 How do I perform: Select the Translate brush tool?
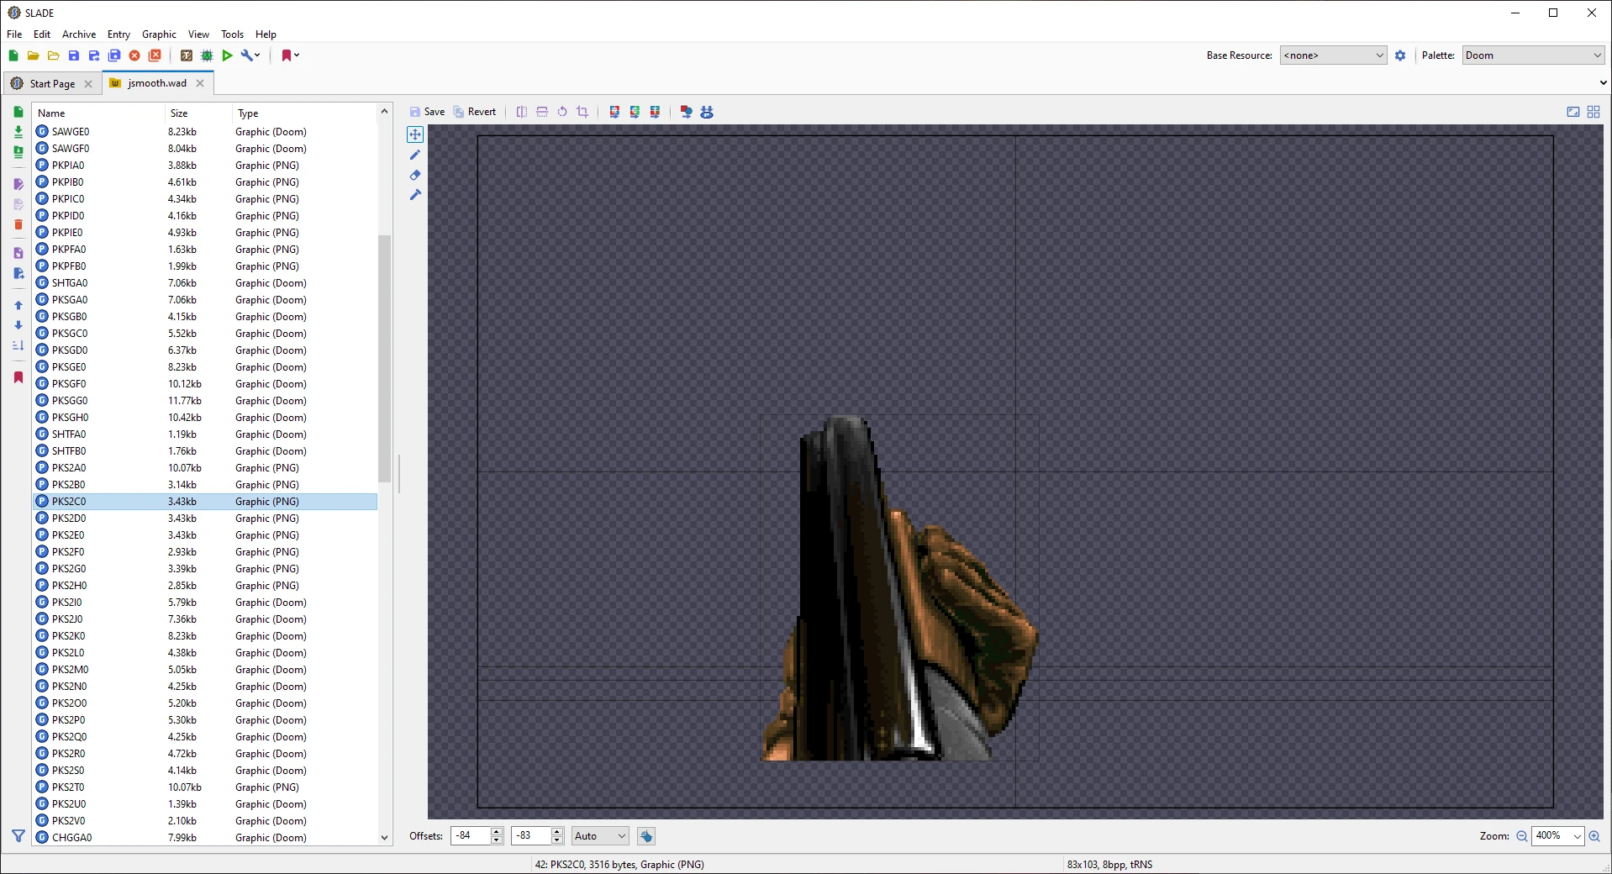[x=415, y=195]
